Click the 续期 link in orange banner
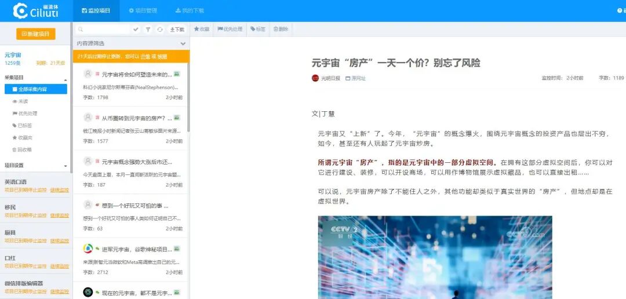The height and width of the screenshot is (299, 626). click(x=162, y=57)
